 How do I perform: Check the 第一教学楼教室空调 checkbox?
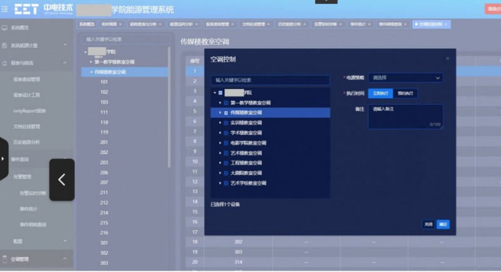click(x=226, y=103)
